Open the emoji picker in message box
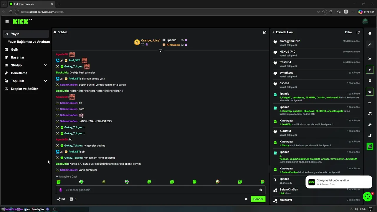 pos(261,190)
